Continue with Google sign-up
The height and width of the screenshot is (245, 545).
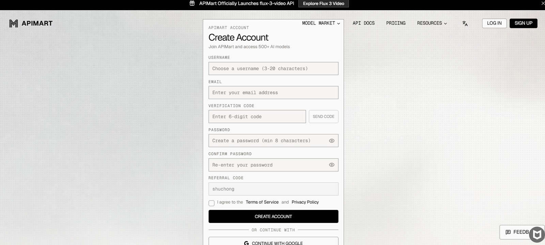[x=274, y=241]
